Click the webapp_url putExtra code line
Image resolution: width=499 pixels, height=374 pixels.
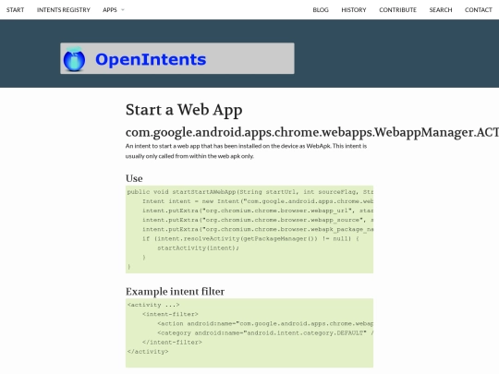[x=258, y=211]
